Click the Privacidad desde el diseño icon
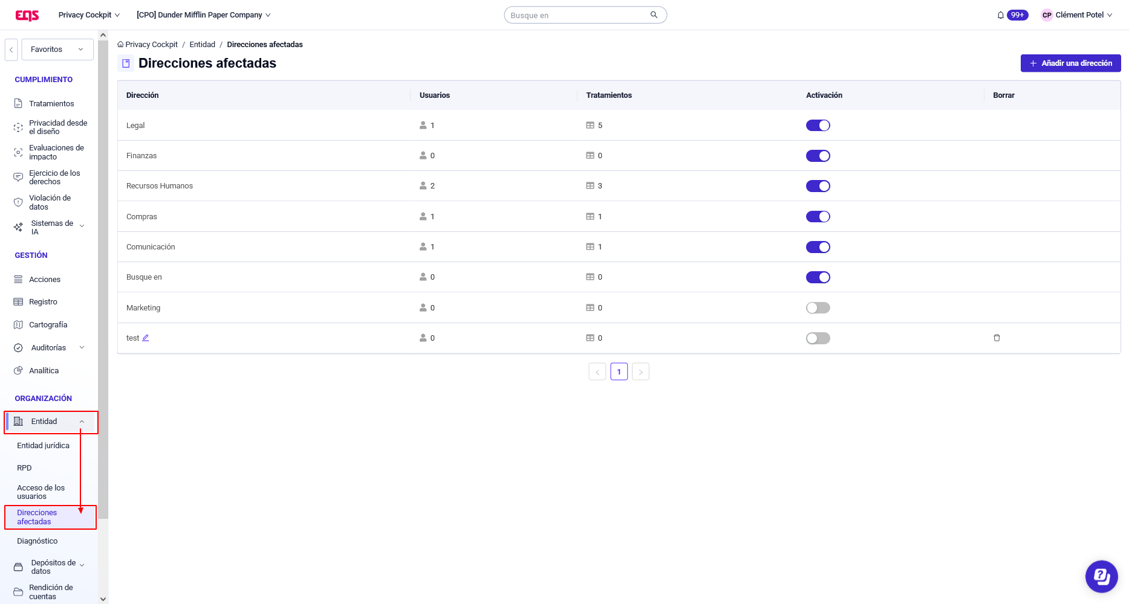 (18, 127)
